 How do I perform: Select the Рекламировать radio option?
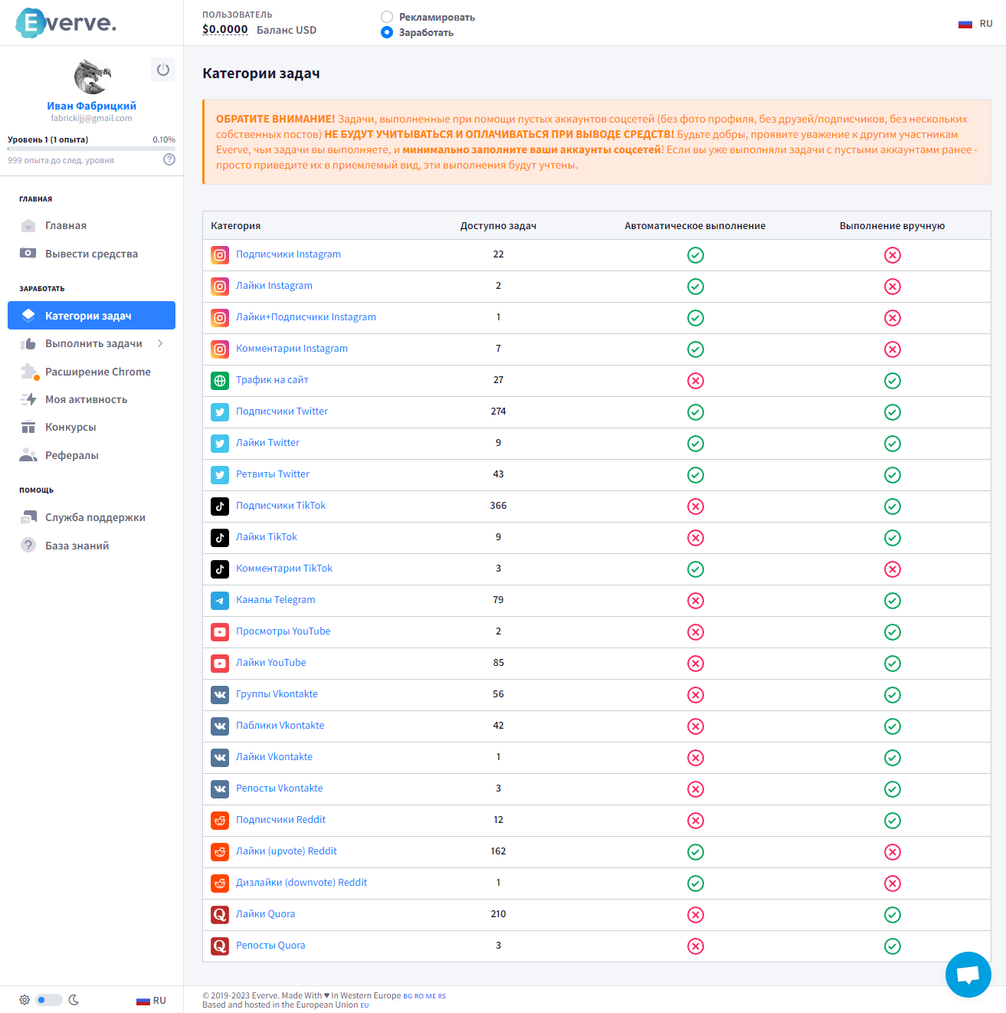click(x=387, y=17)
